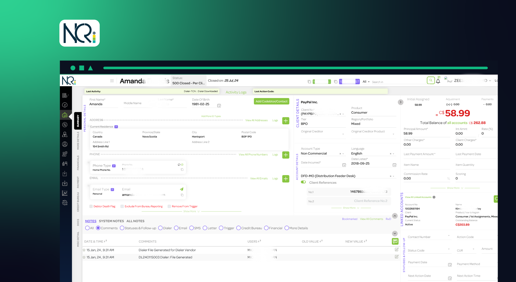Open the All search scope dropdown

(365, 82)
